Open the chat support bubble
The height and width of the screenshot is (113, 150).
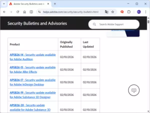click(134, 90)
